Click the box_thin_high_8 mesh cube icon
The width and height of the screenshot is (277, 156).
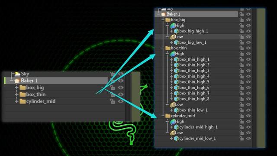tap(176, 99)
